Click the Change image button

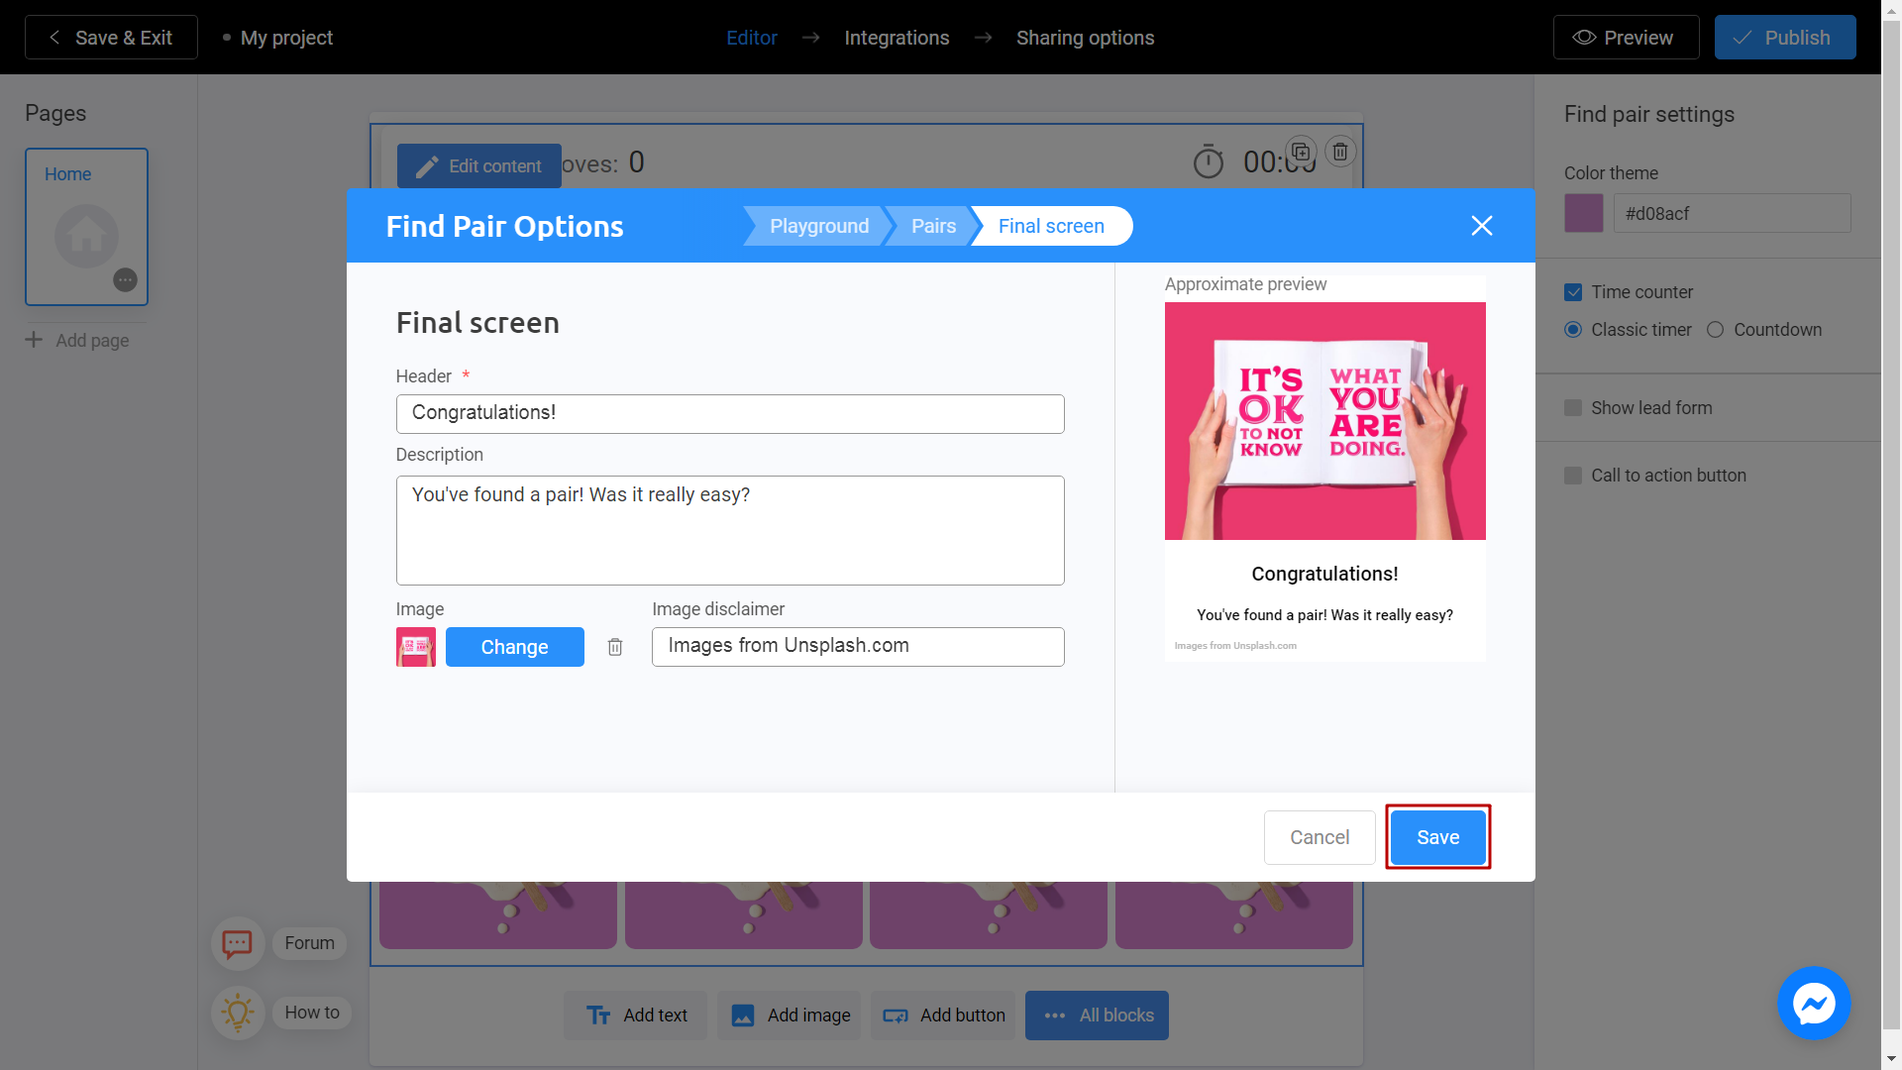click(x=513, y=645)
